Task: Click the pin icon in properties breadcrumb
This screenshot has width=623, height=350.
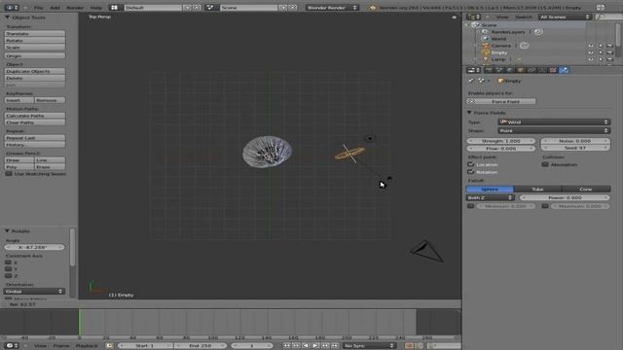Action: click(x=471, y=81)
